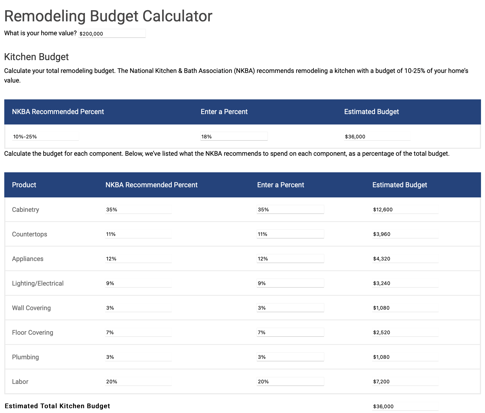Edit the Cabinetry Enter a Percent field
The image size is (485, 413).
290,209
